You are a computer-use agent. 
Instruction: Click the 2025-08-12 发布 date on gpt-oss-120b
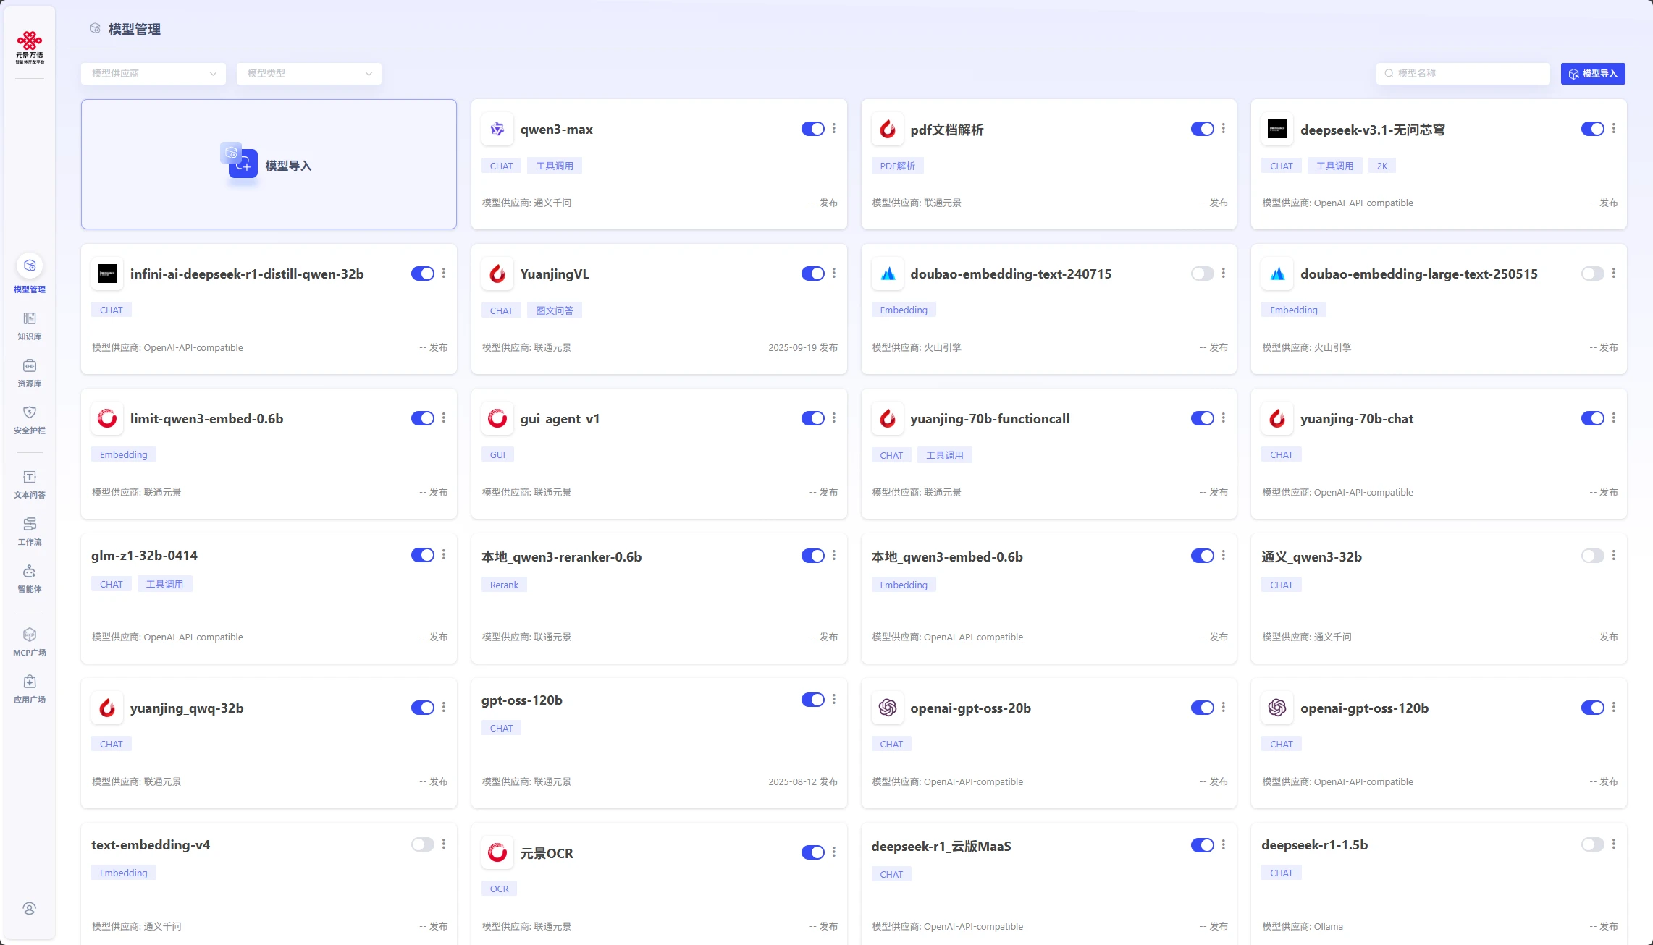803,781
